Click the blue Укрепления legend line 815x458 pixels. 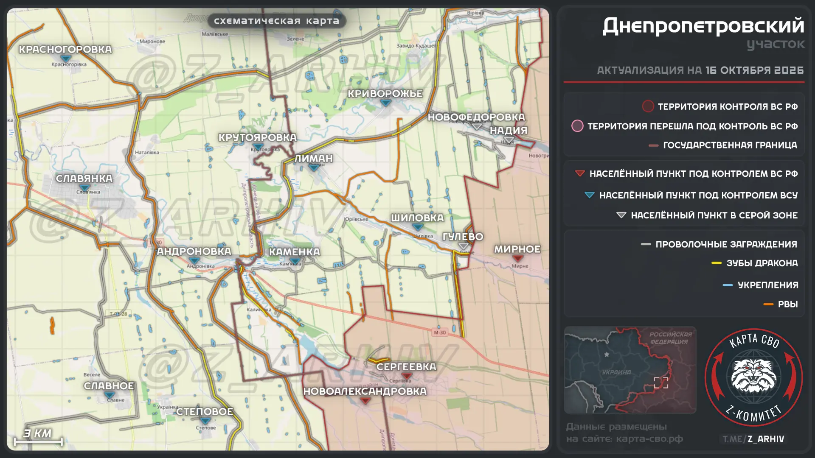coord(728,285)
